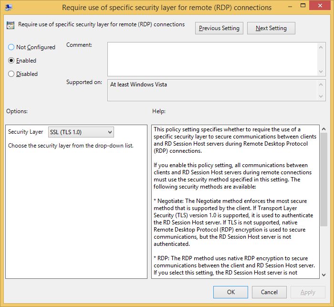Click the Help pane scrollbar thumb
Screen dimensions: 334x307
(x=324, y=180)
